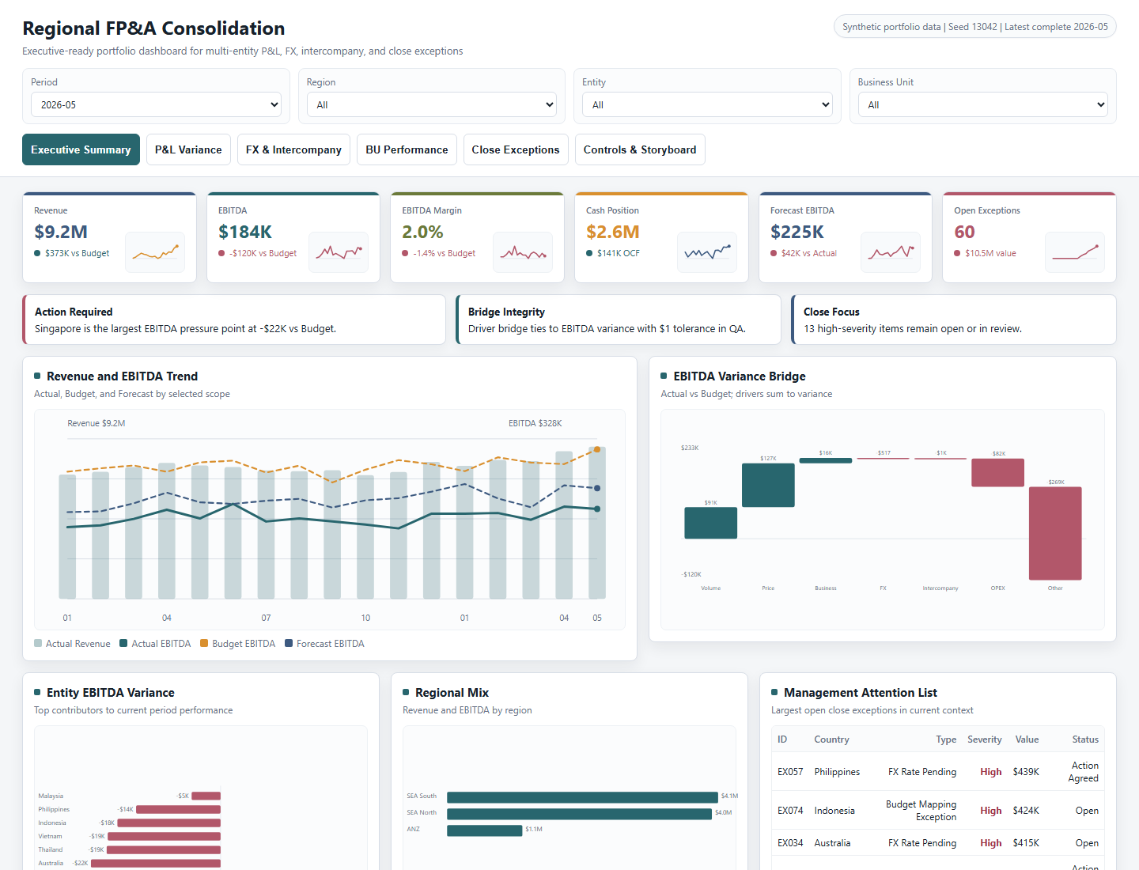Click the Malaysia variance bar
Viewport: 1139px width, 870px height.
(x=206, y=796)
